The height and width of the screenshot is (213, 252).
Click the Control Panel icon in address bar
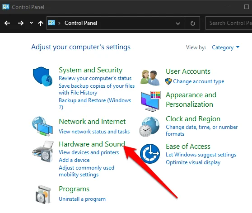pos(51,23)
